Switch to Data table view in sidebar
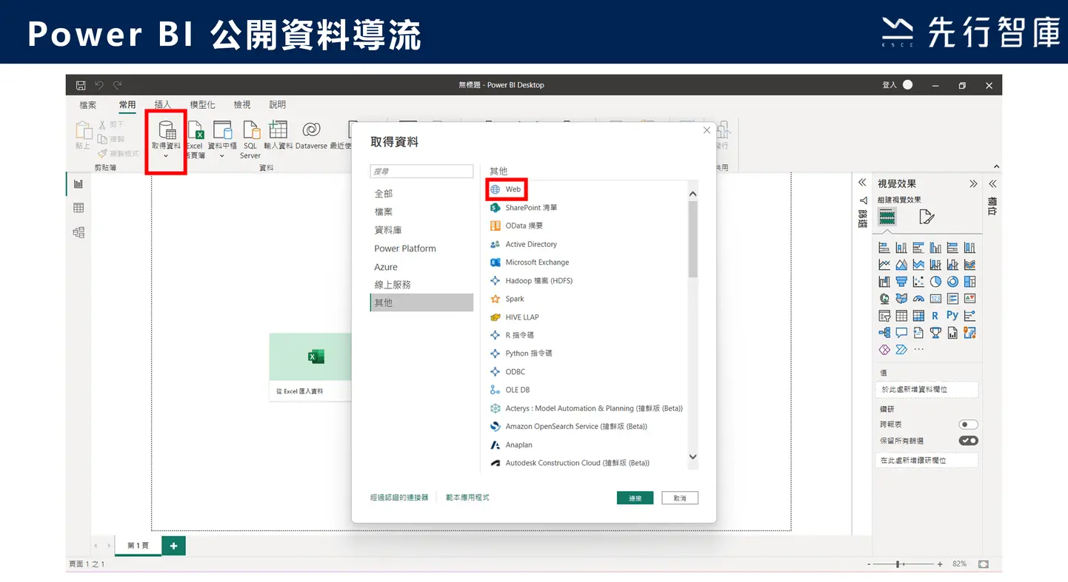 coord(79,209)
